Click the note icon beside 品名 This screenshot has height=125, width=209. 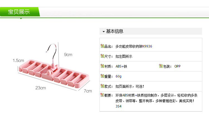click(102, 46)
